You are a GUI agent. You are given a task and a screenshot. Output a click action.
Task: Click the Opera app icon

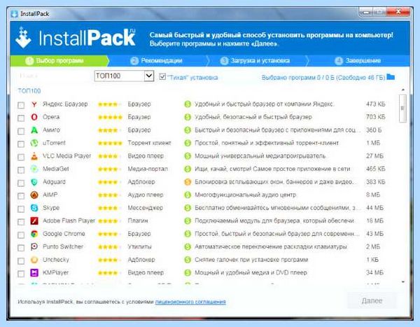[34, 117]
